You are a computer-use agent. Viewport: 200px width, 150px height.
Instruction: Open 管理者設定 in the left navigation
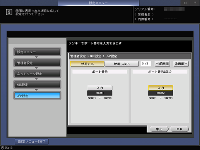click(x=37, y=63)
